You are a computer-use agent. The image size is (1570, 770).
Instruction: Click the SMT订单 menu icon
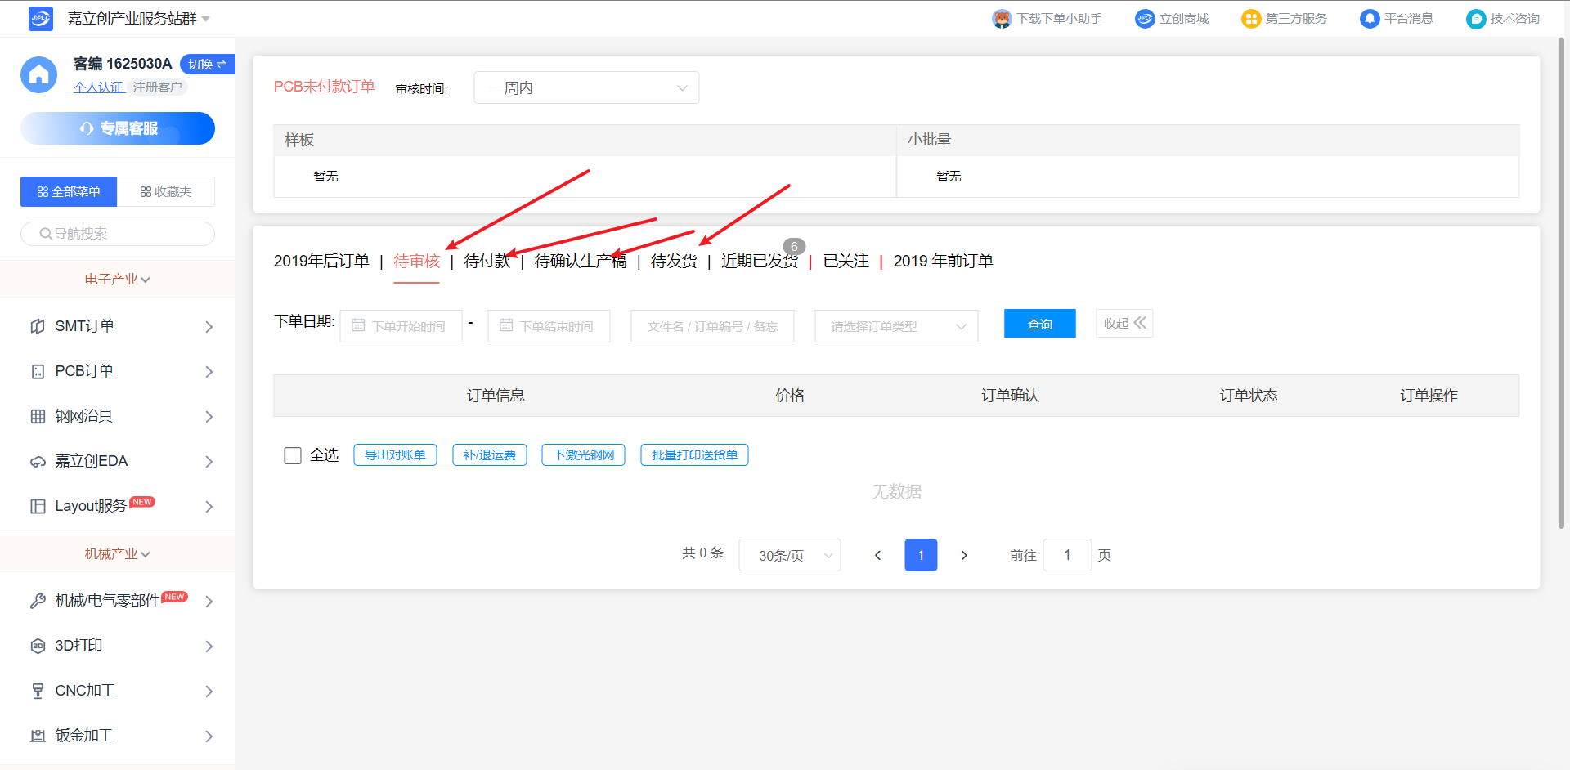coord(38,326)
